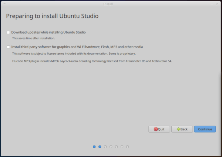Go Back to previous installer step

182,129
